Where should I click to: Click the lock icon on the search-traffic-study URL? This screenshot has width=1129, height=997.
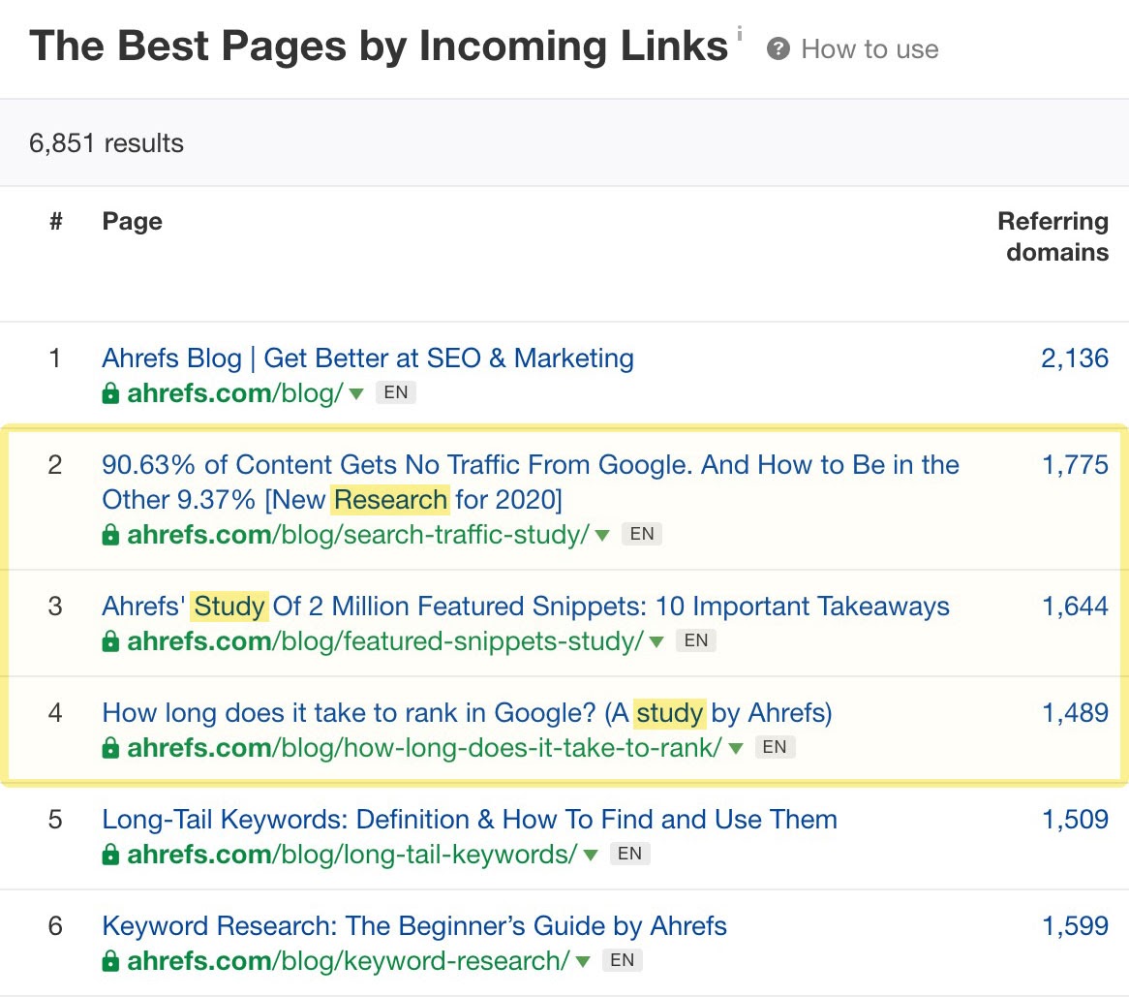[108, 534]
